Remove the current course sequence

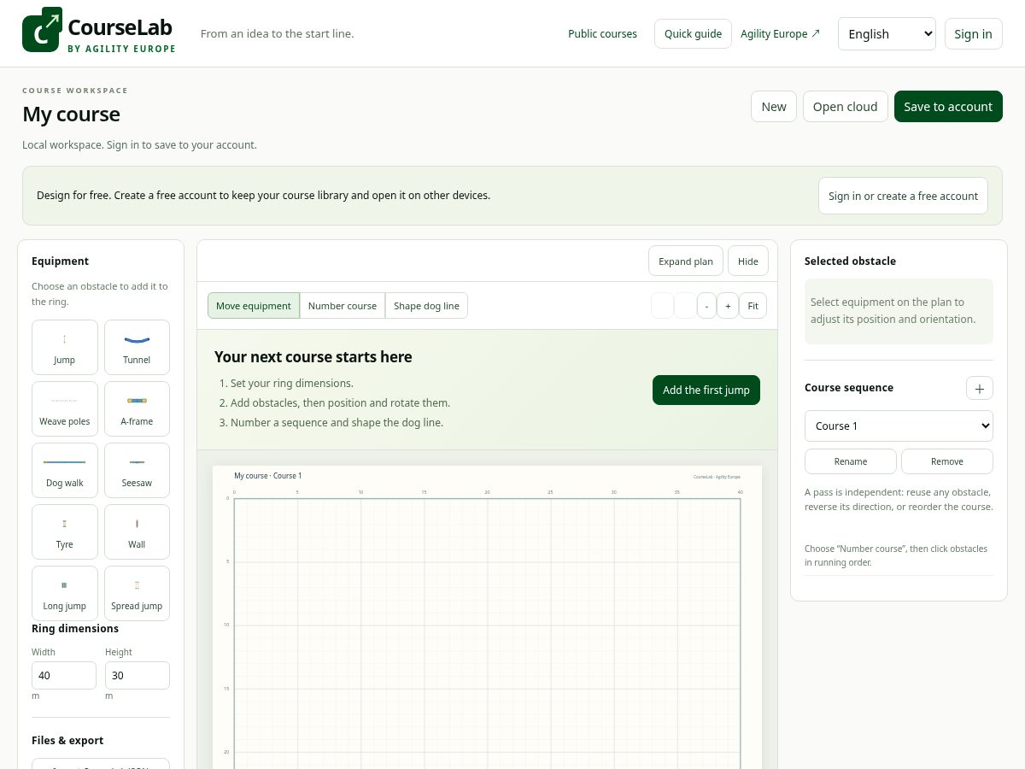click(947, 461)
